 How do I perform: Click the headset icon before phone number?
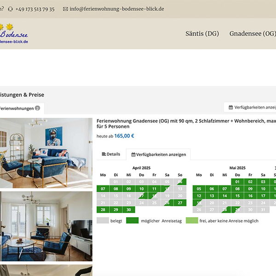pyautogui.click(x=10, y=9)
